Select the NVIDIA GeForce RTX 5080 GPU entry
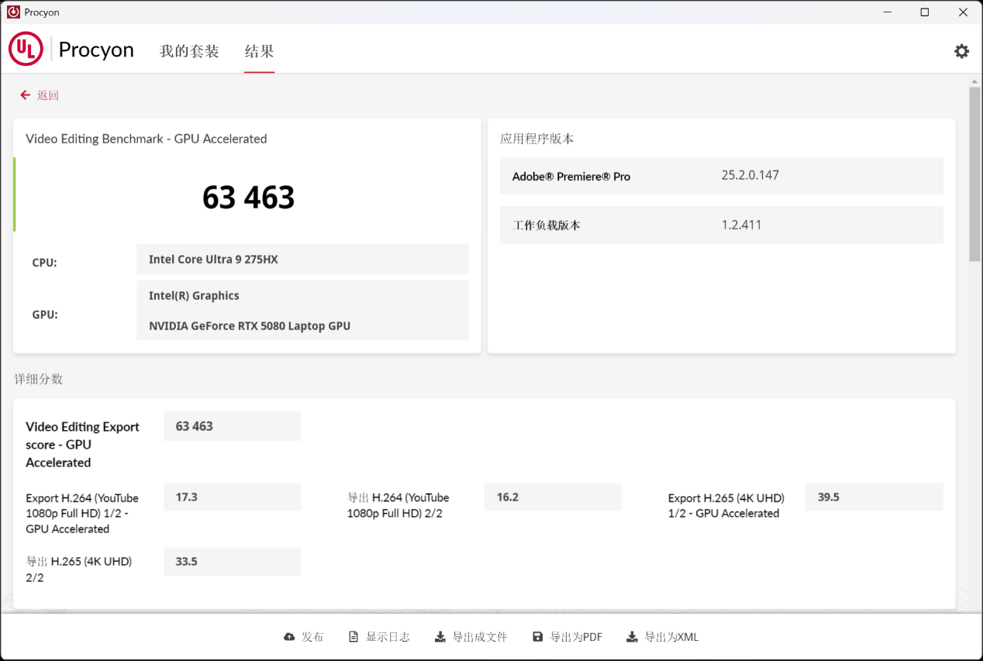Image resolution: width=983 pixels, height=661 pixels. click(250, 325)
